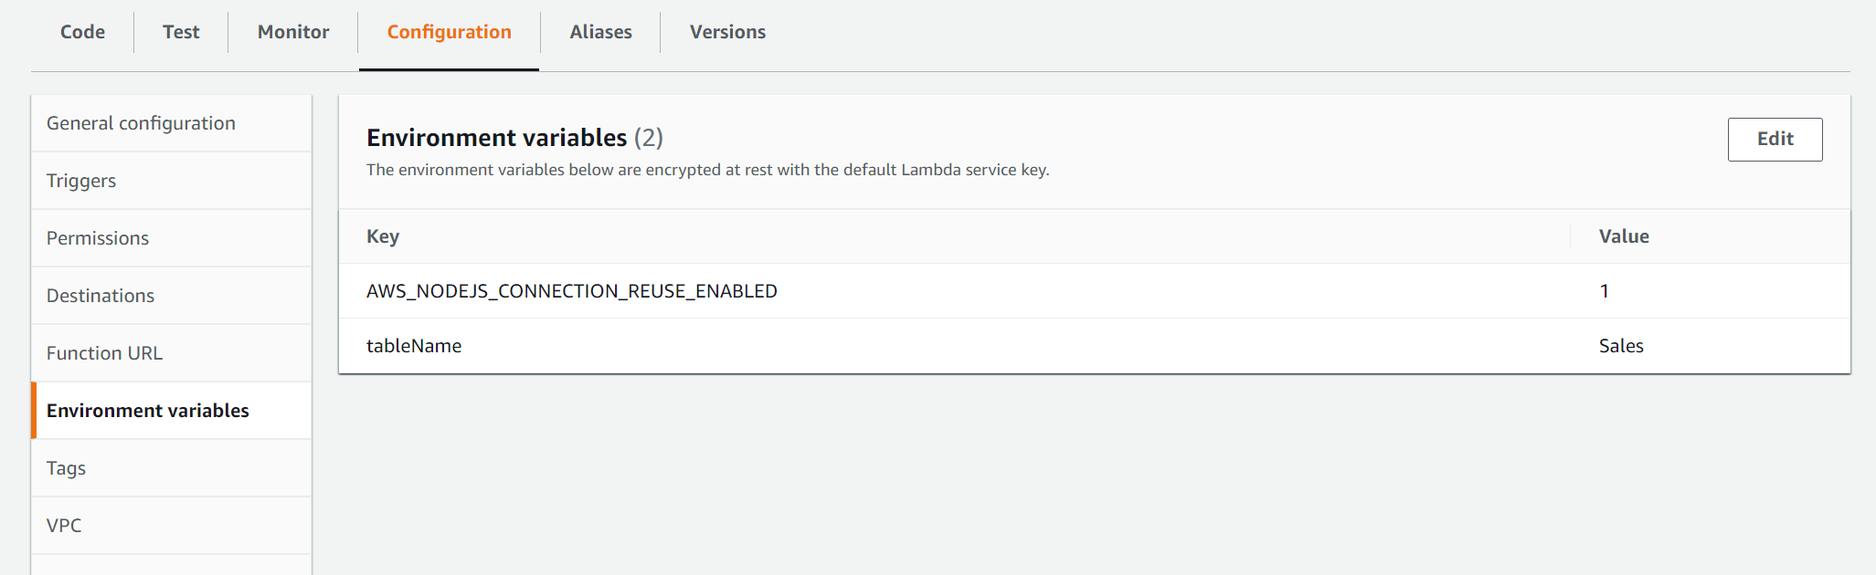Click the Sales value in the table
1876x575 pixels.
1621,345
